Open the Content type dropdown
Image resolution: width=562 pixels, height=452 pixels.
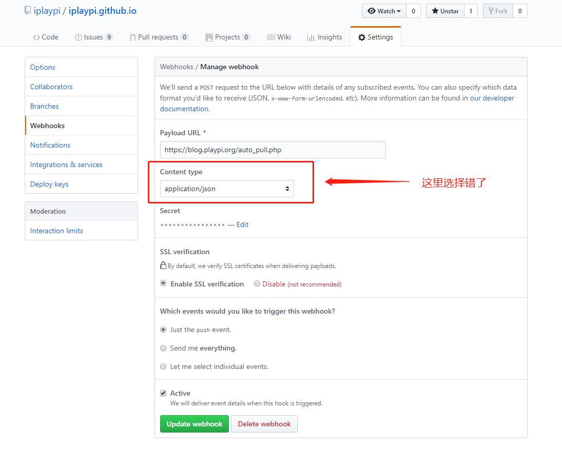tap(227, 189)
